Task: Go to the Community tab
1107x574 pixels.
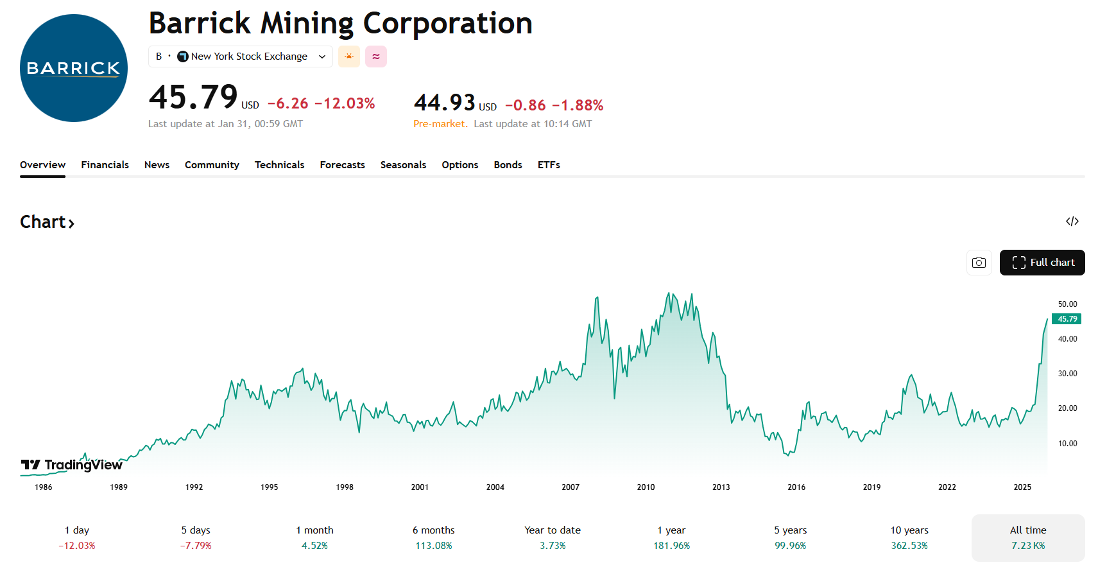Action: pyautogui.click(x=212, y=165)
